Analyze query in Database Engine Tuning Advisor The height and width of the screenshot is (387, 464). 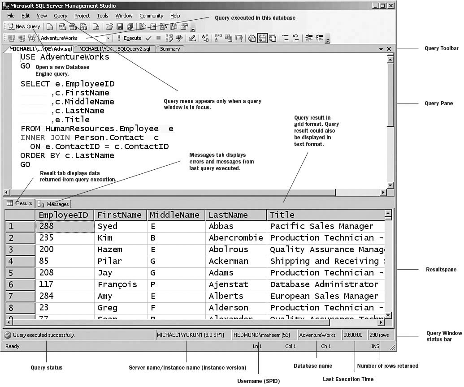tap(179, 38)
